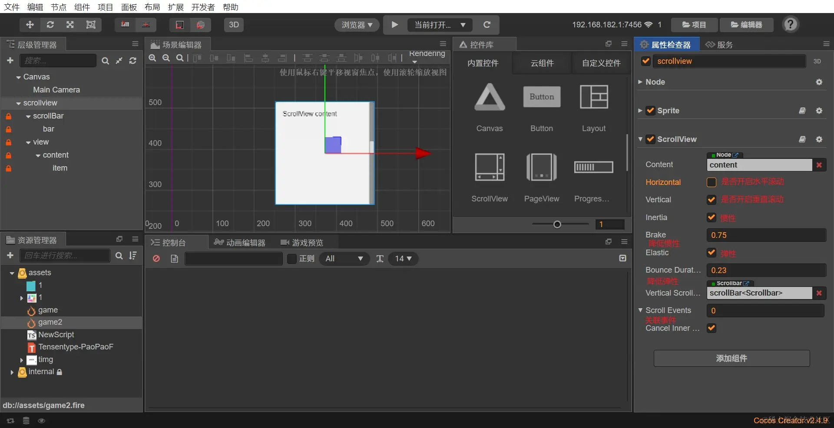This screenshot has width=834, height=428.
Task: Toggle the ScrollView component enabled checkbox
Action: [650, 139]
